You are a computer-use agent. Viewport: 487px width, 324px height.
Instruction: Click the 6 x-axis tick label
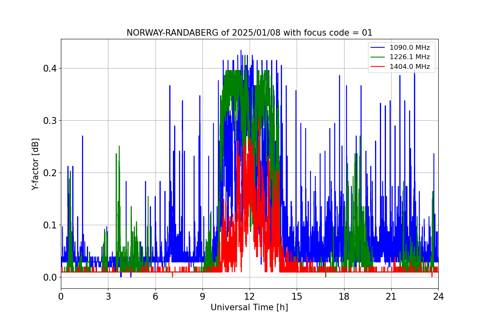coord(155,296)
